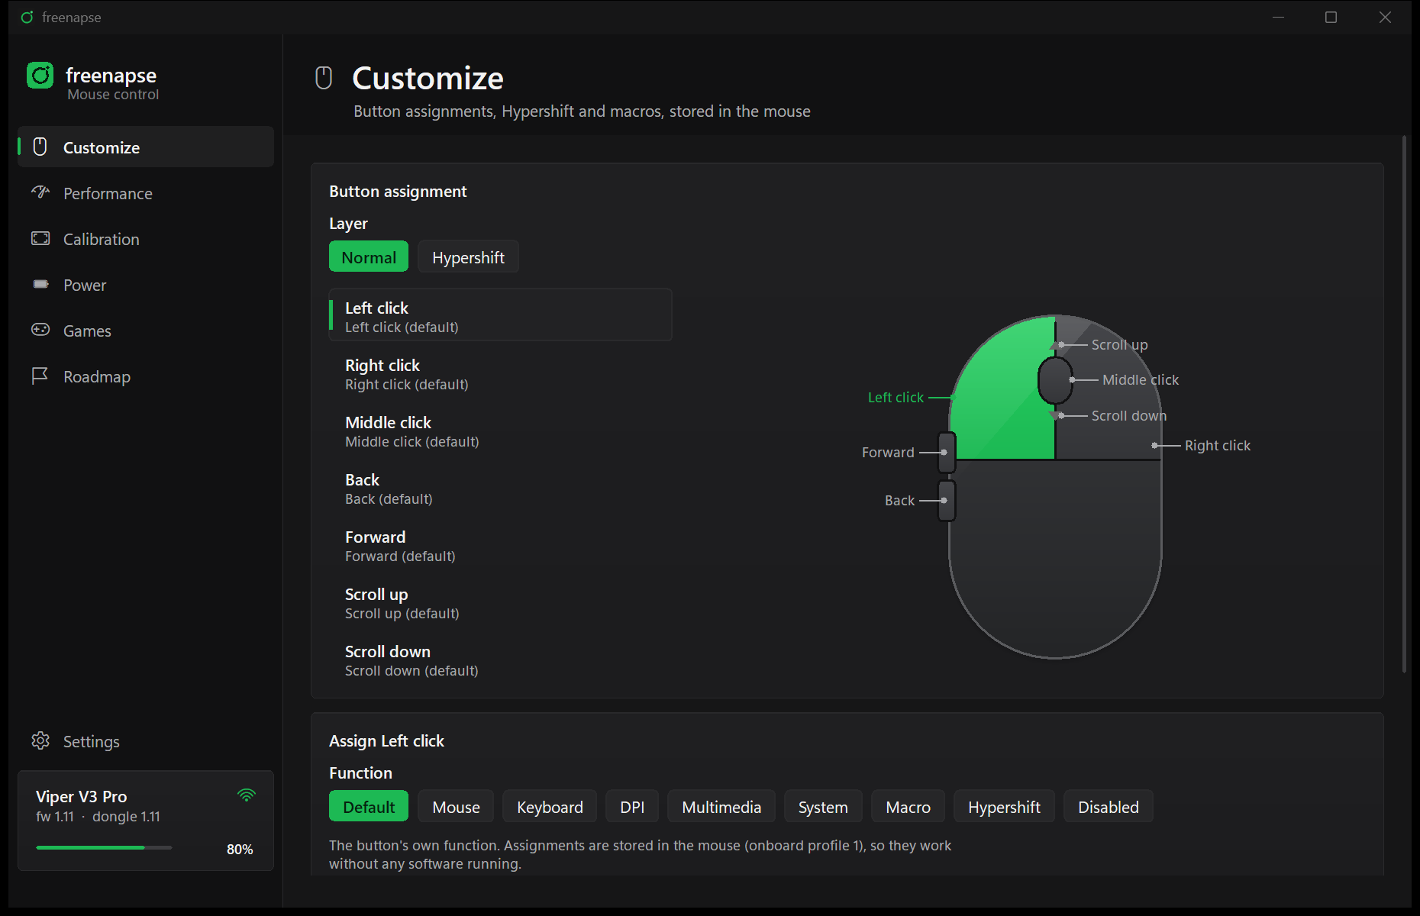
Task: Choose the Hypershift function option
Action: [x=1004, y=807]
